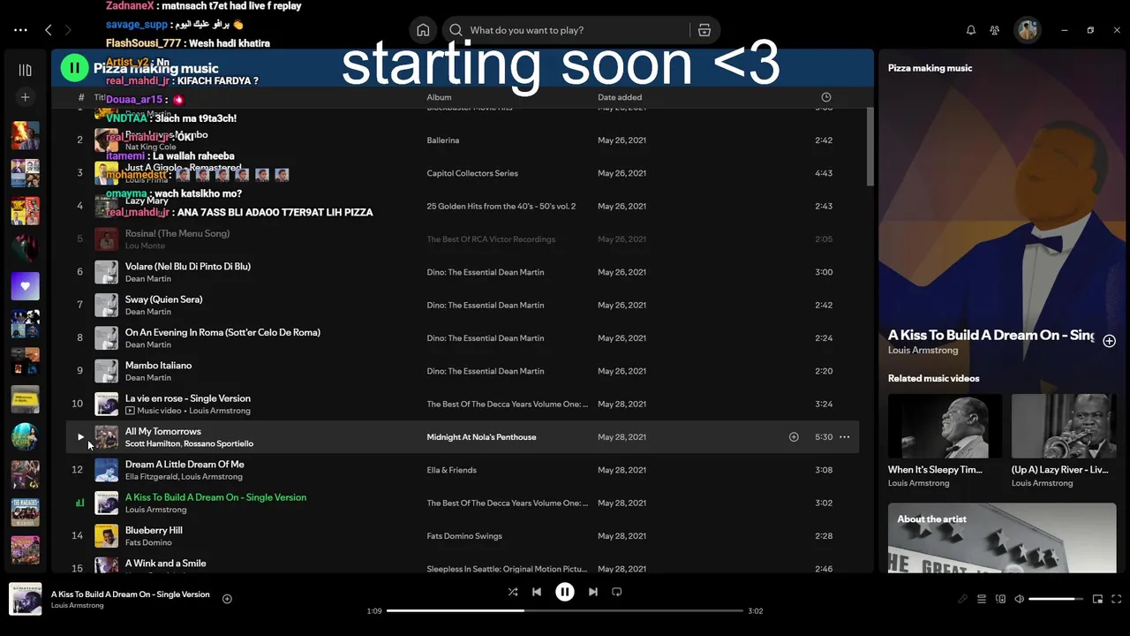Open the Browse icon in search bar
The width and height of the screenshot is (1130, 636).
(x=704, y=30)
